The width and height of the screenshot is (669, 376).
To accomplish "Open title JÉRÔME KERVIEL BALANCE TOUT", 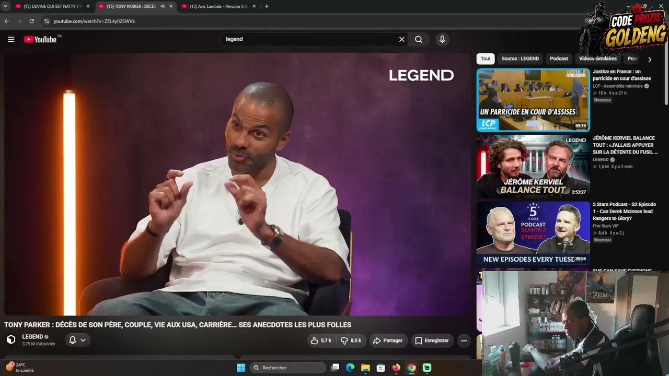I will tap(625, 145).
